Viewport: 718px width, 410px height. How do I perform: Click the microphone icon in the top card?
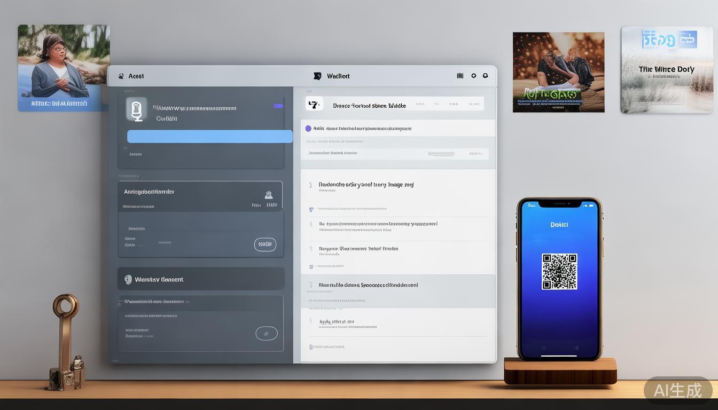136,109
